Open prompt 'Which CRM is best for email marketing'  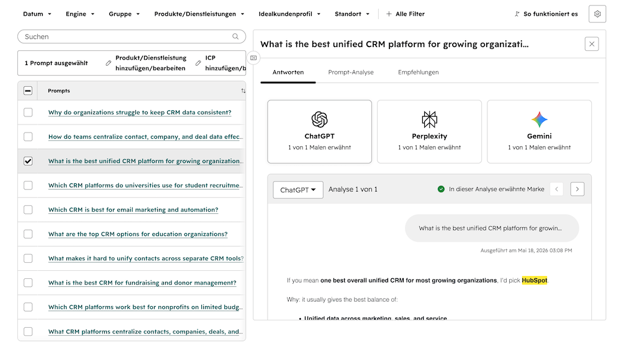pos(133,210)
